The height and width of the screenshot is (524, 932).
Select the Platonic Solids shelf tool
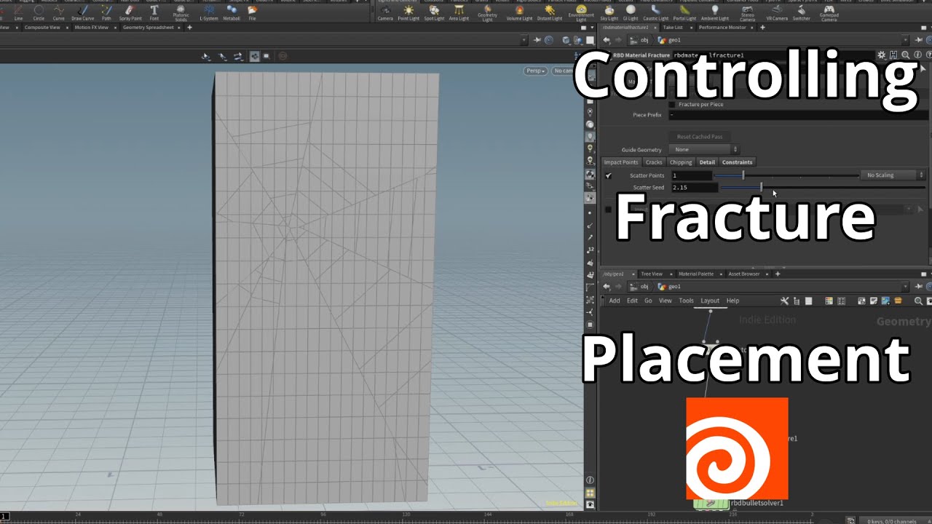pyautogui.click(x=181, y=13)
